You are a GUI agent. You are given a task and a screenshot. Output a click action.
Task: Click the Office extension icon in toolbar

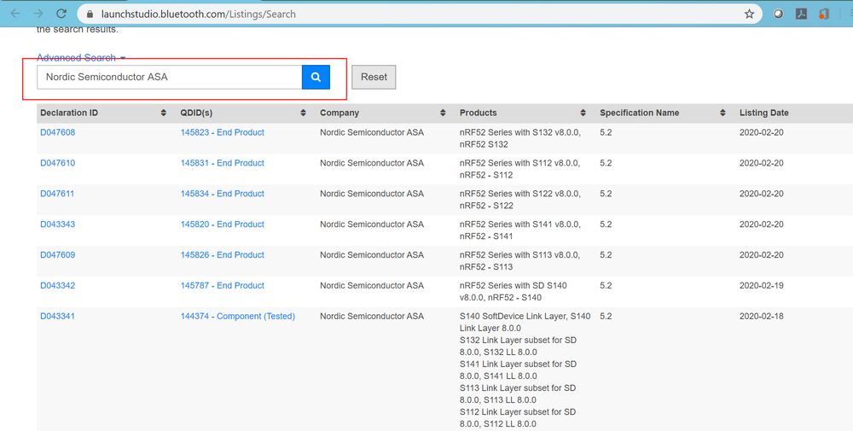(823, 14)
